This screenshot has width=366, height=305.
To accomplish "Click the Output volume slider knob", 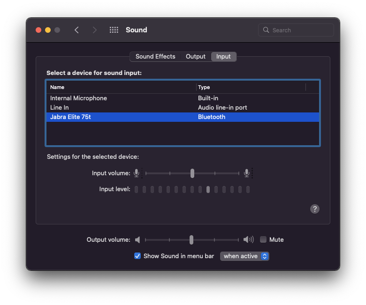I will [191, 240].
